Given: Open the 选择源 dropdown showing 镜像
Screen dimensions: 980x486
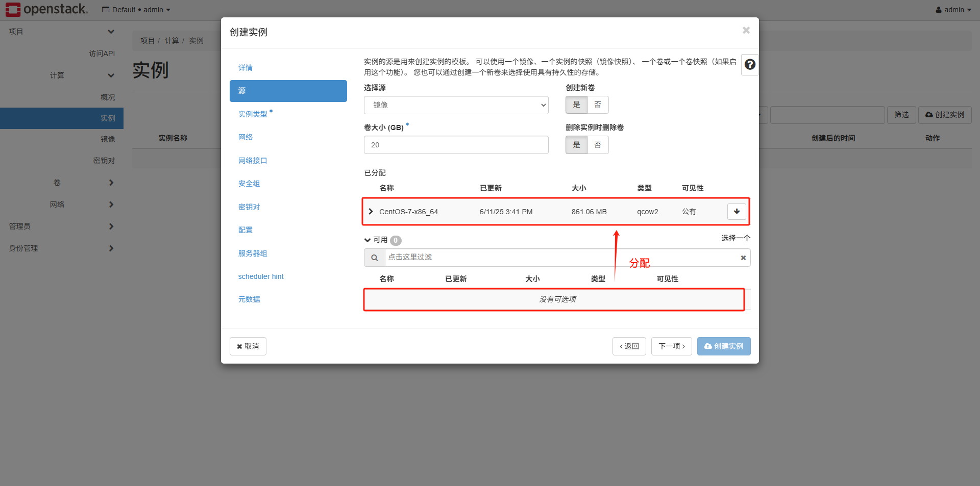Looking at the screenshot, I should [x=456, y=105].
